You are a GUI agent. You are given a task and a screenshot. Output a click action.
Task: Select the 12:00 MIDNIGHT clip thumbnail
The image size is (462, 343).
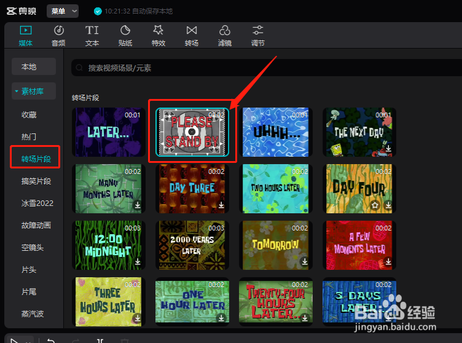[x=108, y=245]
